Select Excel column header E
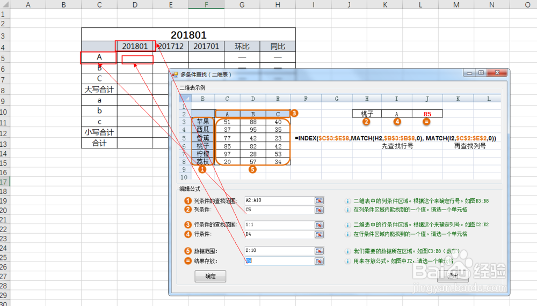Viewport: 537px width, 306px height. pyautogui.click(x=171, y=5)
